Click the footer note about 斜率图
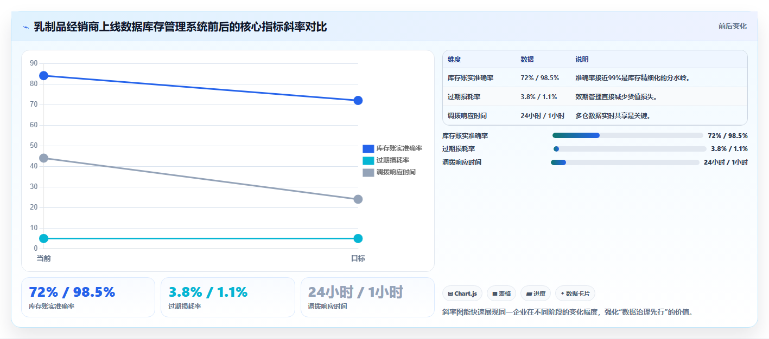Viewport: 769px width, 339px height. point(568,312)
